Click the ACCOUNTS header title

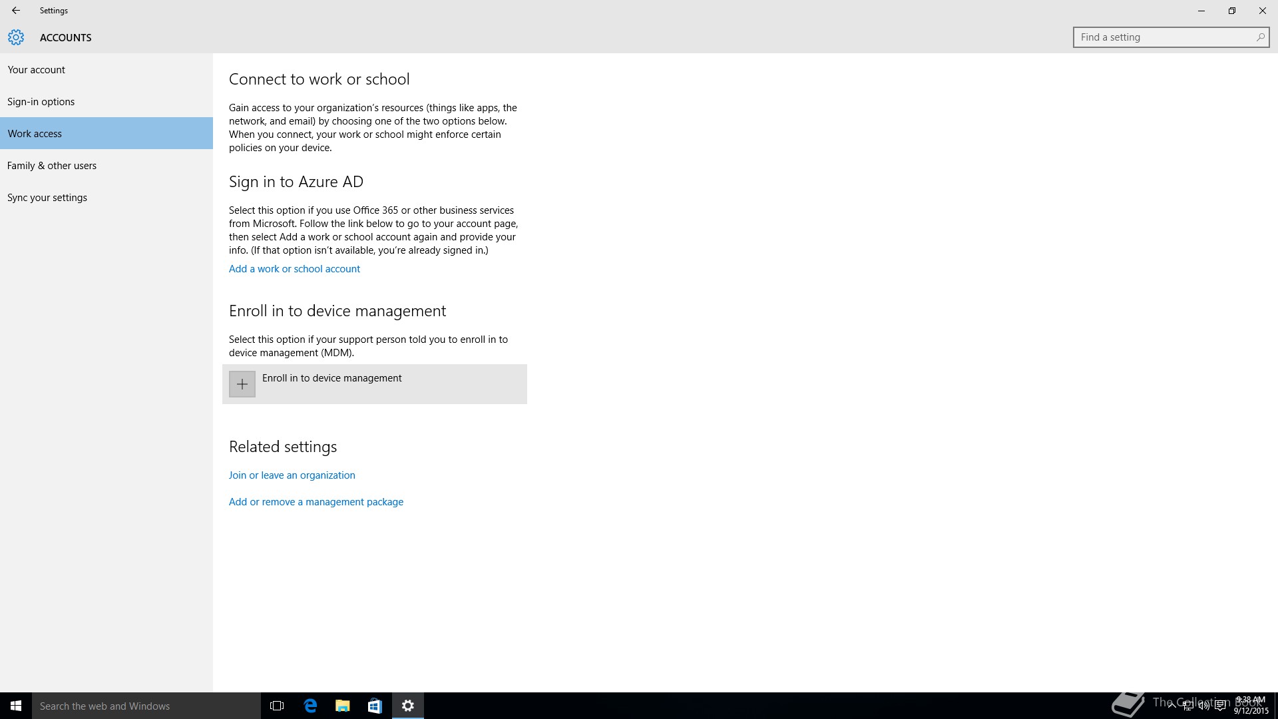(x=66, y=37)
